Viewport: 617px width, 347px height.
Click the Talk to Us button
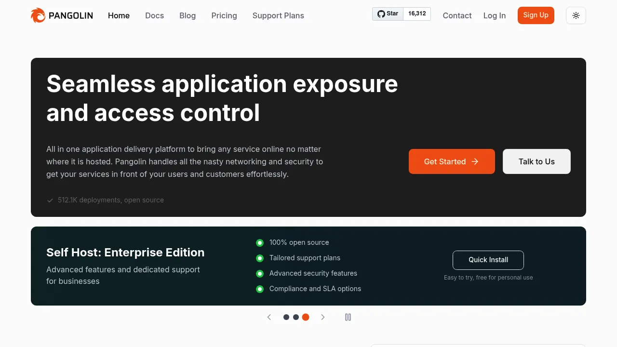point(537,161)
